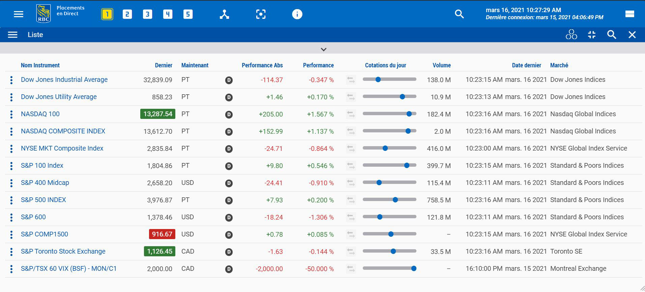Screen dimensions: 645x292
Task: Open row options for S&P COMP1500
Action: click(x=11, y=234)
